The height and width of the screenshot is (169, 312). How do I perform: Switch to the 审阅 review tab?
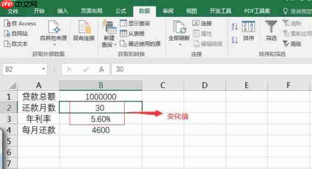168,11
